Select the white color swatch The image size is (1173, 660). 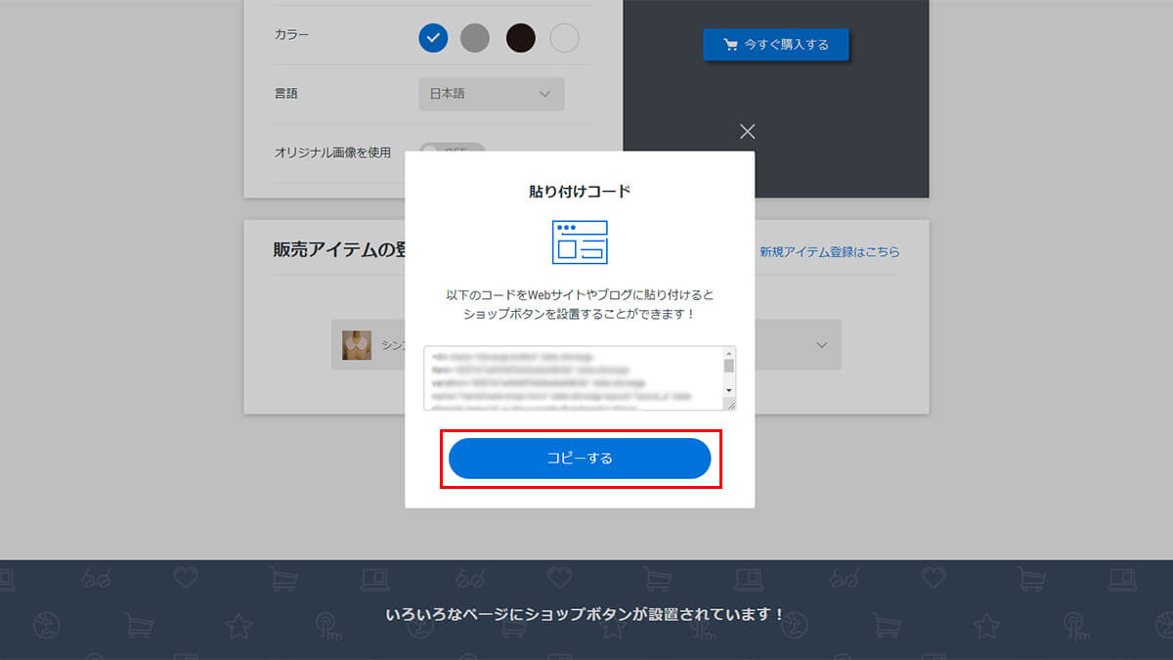(x=565, y=38)
